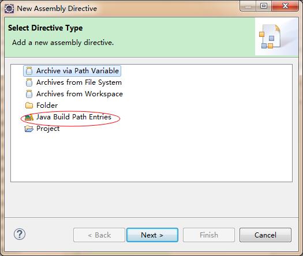Screen dimensions: 303x256
Task: Click the jar icon for Archives from Workspace
Action: tap(29, 94)
